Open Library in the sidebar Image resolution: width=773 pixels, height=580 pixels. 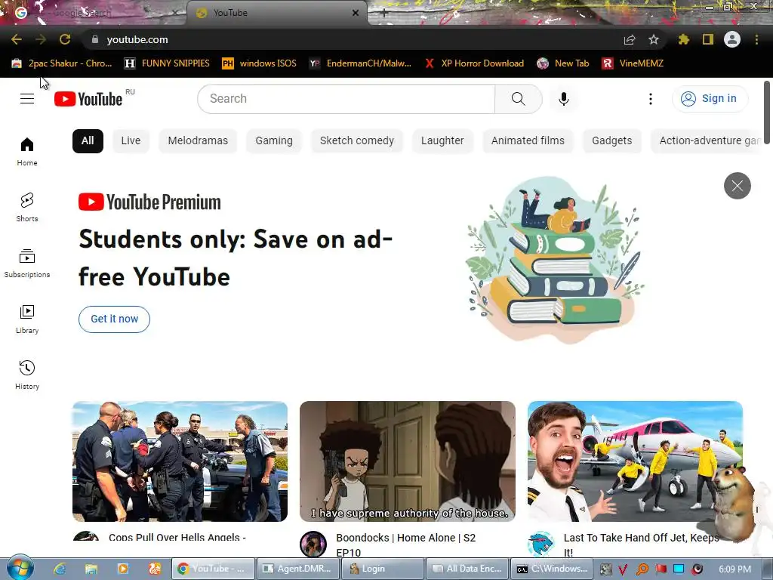pos(27,319)
